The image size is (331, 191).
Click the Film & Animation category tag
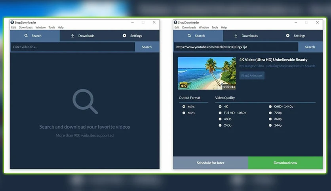pos(252,75)
